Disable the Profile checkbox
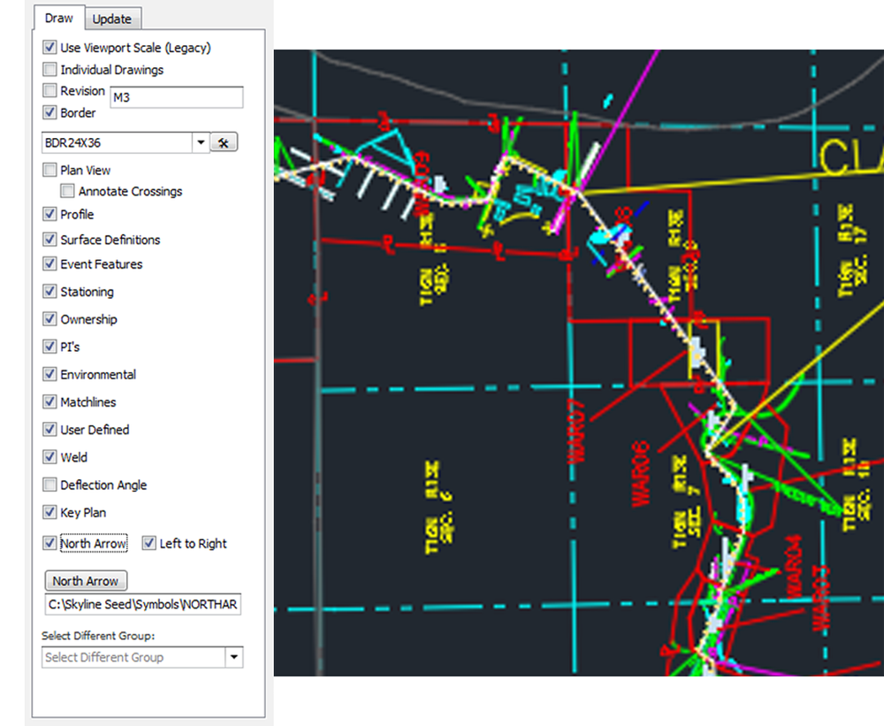This screenshot has height=726, width=884. pyautogui.click(x=50, y=214)
